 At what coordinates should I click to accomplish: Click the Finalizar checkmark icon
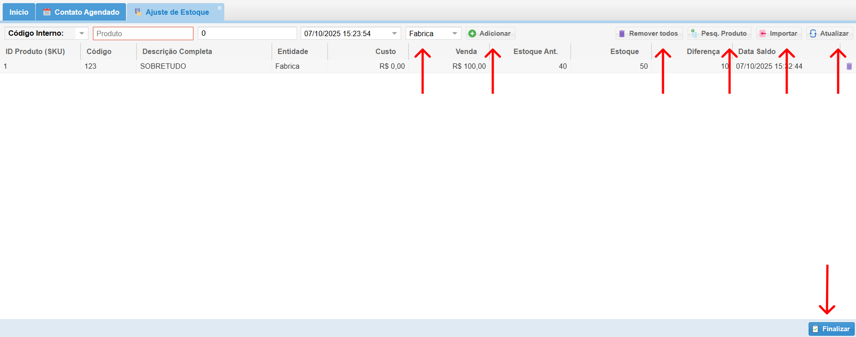pos(815,329)
